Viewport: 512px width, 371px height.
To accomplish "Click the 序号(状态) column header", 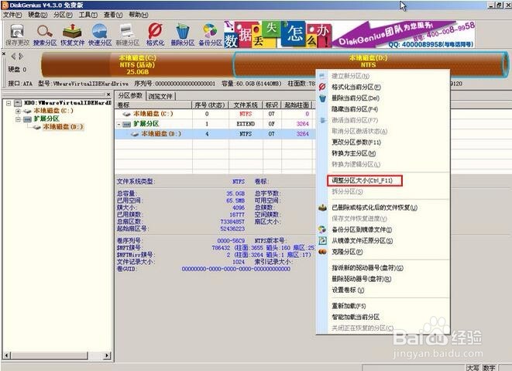I will click(x=210, y=105).
